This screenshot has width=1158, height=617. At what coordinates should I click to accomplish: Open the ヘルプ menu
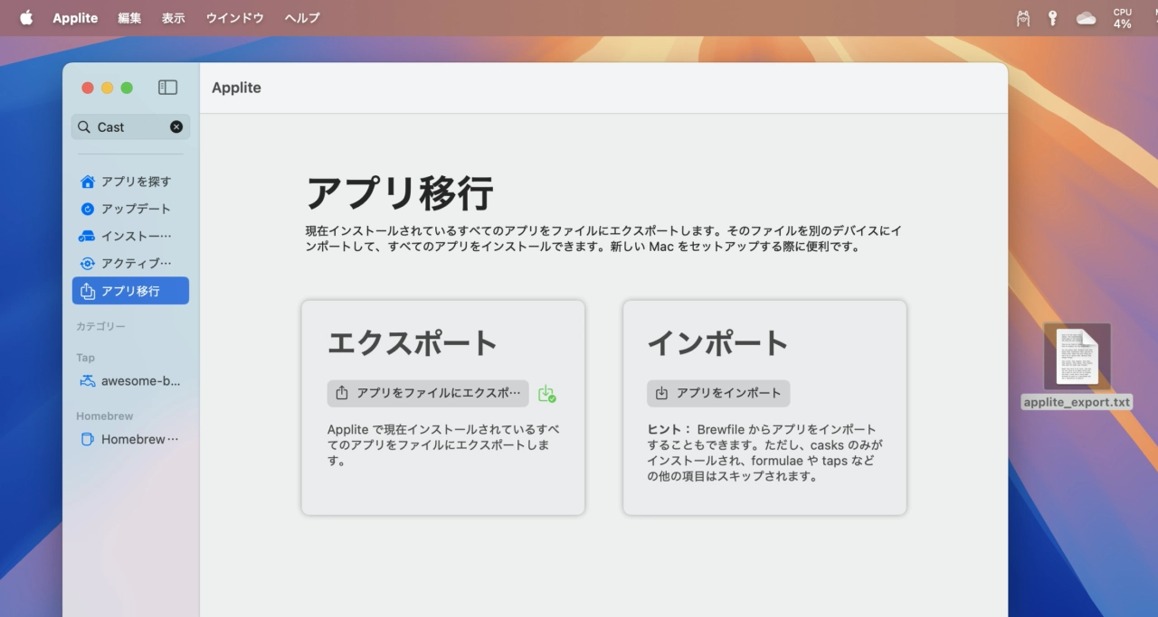[x=301, y=18]
